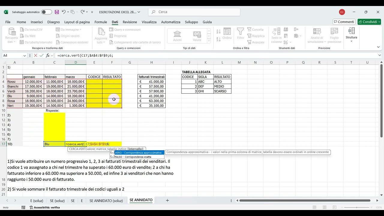Click the Condividi button

pyautogui.click(x=369, y=22)
